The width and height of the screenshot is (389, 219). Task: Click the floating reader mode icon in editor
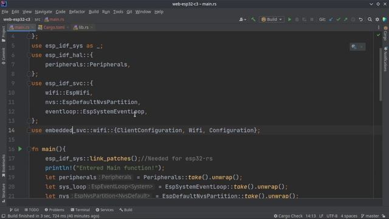point(354,47)
